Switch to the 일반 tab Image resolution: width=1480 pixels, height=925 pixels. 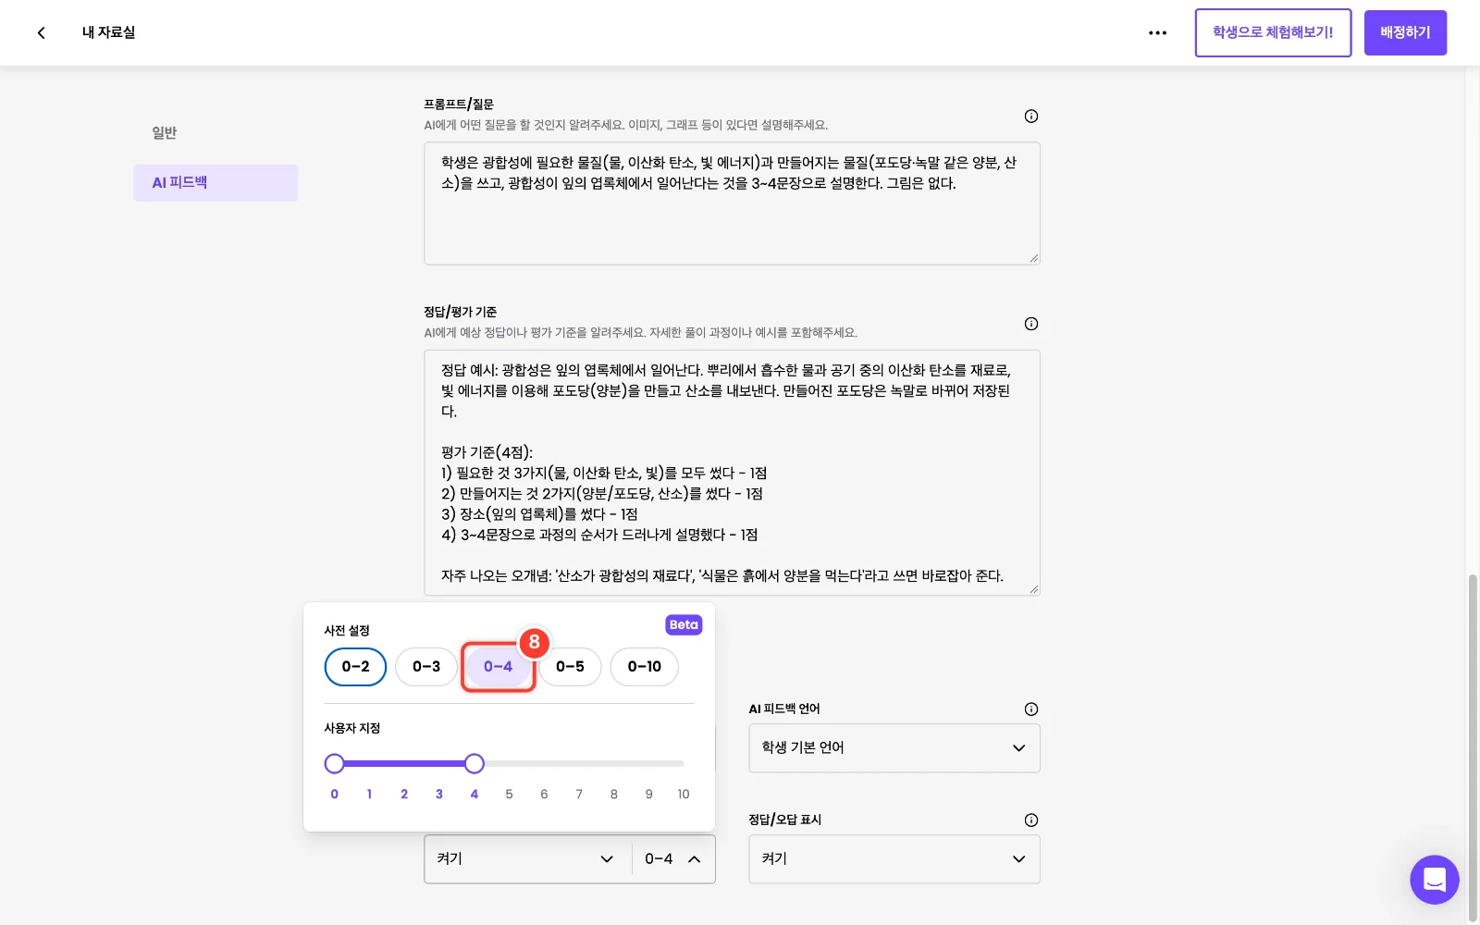pos(165,133)
